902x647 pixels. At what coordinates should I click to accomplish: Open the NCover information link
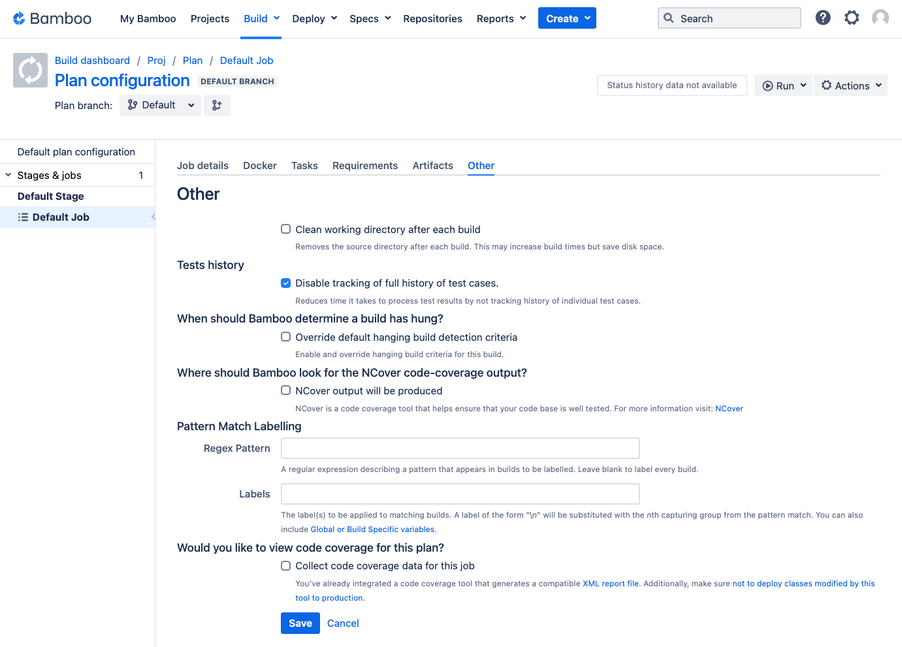729,409
